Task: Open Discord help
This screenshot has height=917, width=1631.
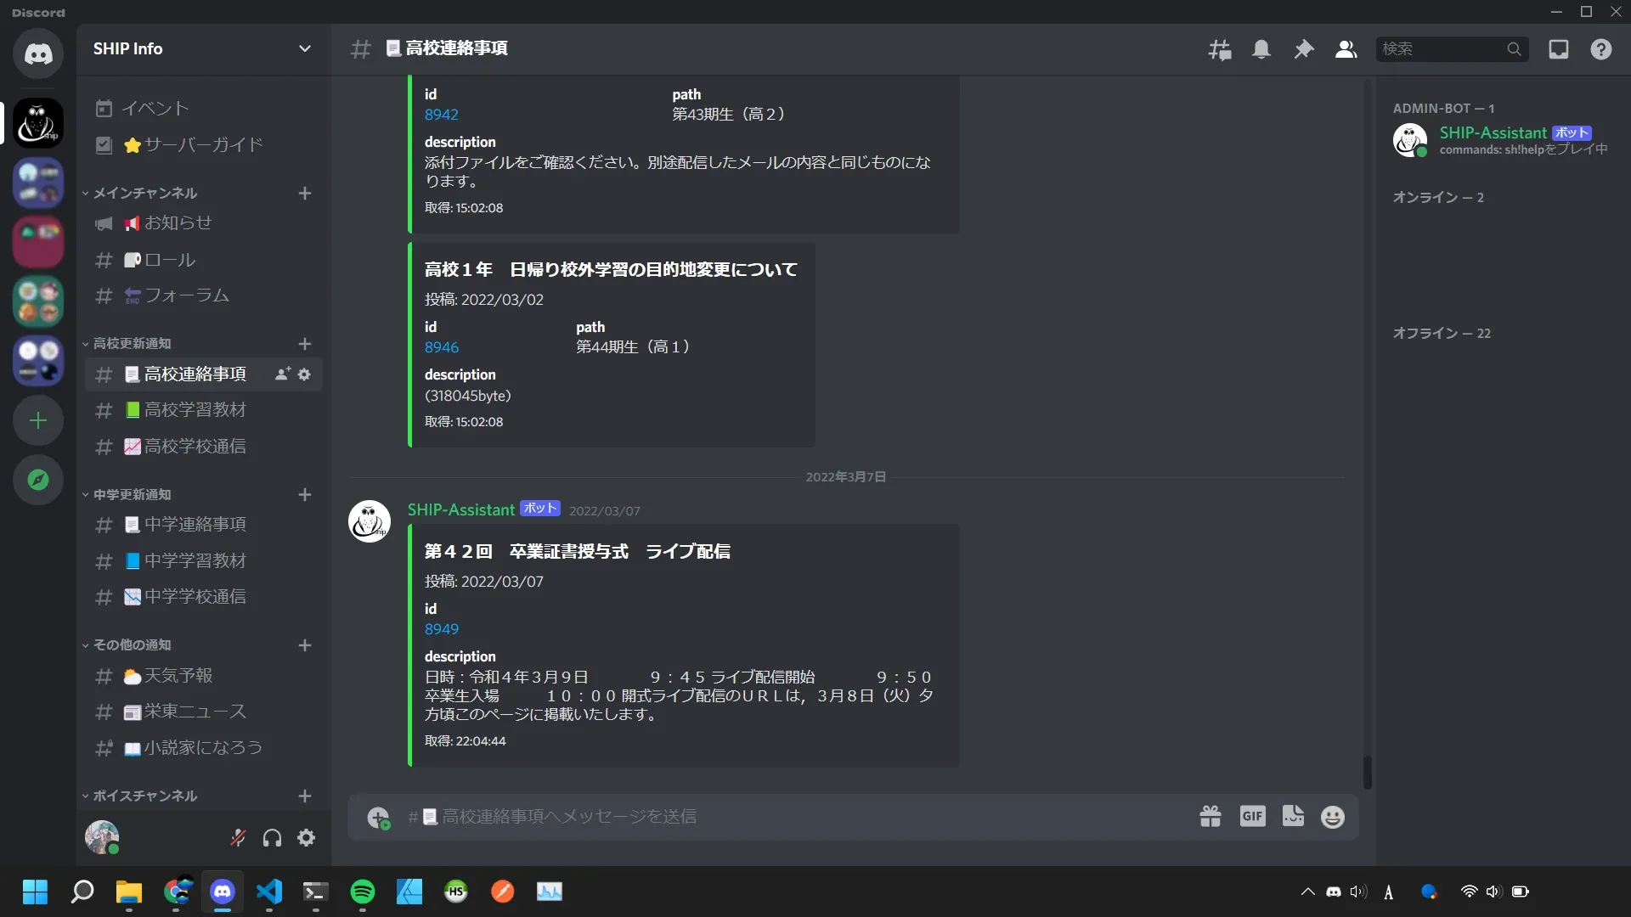Action: pos(1601,48)
